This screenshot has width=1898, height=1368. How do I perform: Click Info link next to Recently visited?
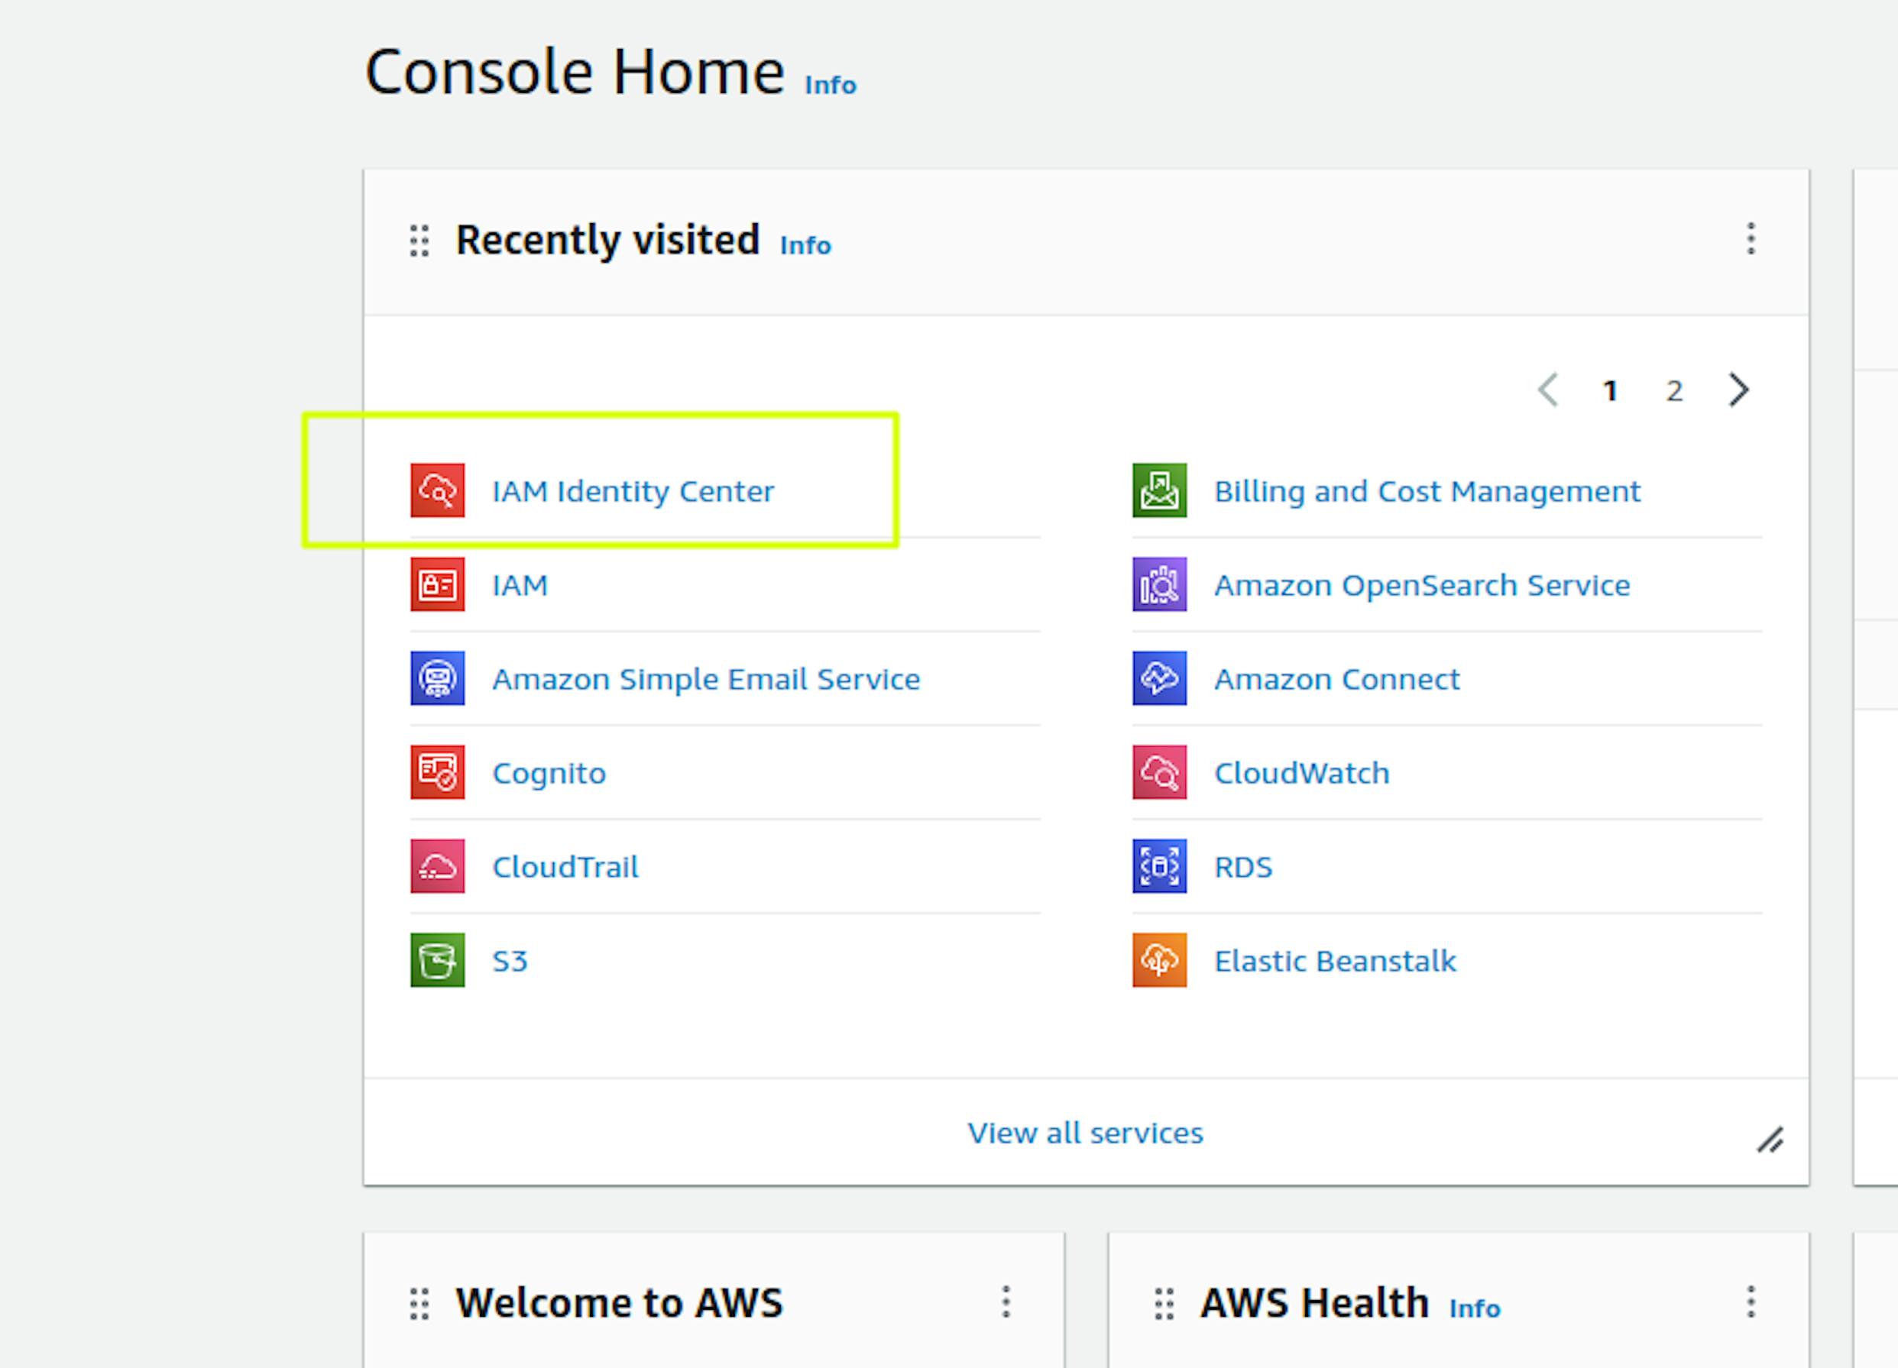[805, 245]
